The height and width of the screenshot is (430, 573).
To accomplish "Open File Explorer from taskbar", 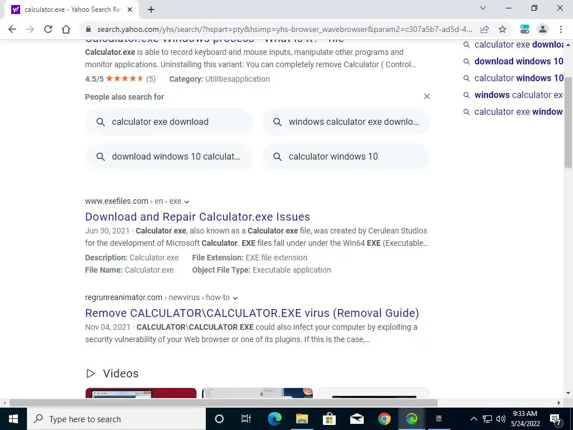I will (302, 419).
